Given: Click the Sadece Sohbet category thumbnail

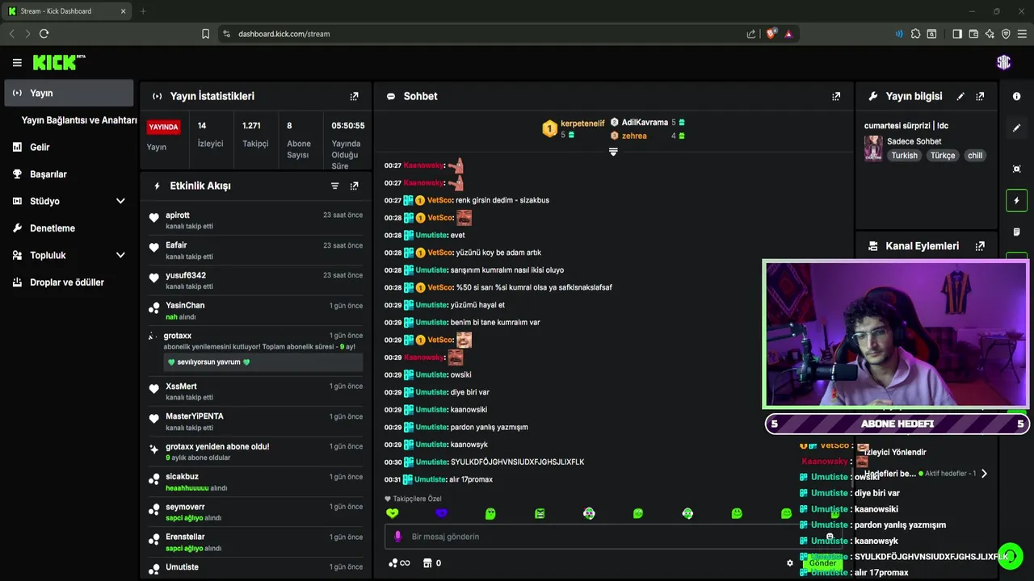Looking at the screenshot, I should point(873,148).
